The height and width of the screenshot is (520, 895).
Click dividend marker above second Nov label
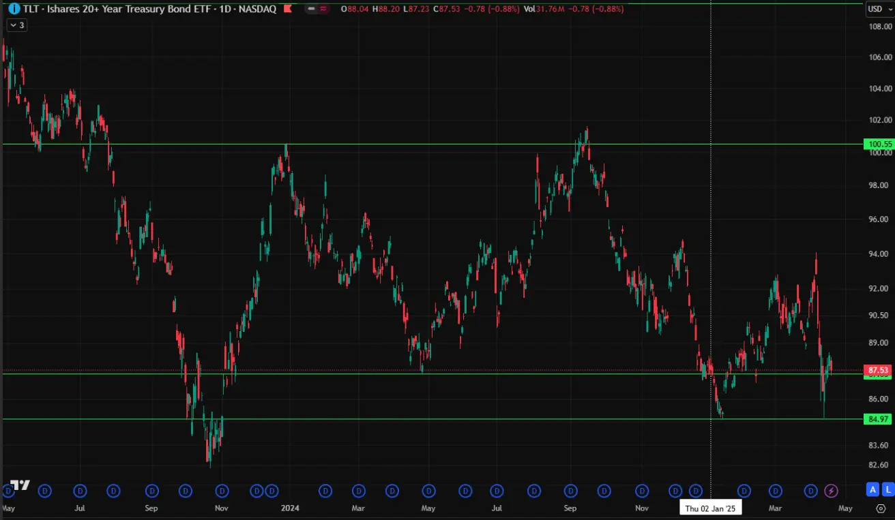coord(641,490)
